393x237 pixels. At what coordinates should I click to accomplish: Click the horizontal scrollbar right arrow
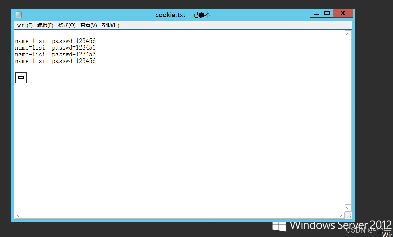(x=341, y=215)
